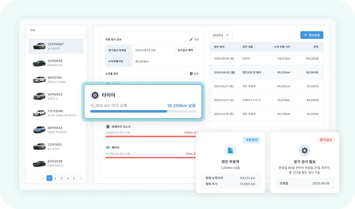
Task: Click the 누적 주행 거리 column header
Action: [x=282, y=47]
